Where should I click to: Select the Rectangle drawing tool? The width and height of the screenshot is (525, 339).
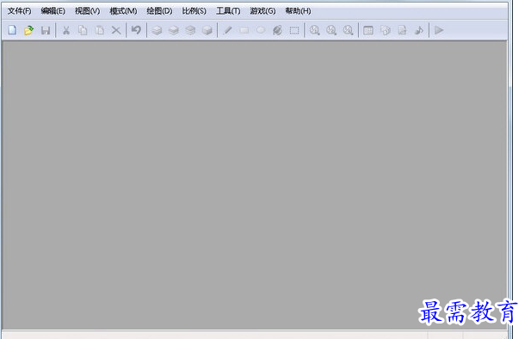pyautogui.click(x=244, y=30)
